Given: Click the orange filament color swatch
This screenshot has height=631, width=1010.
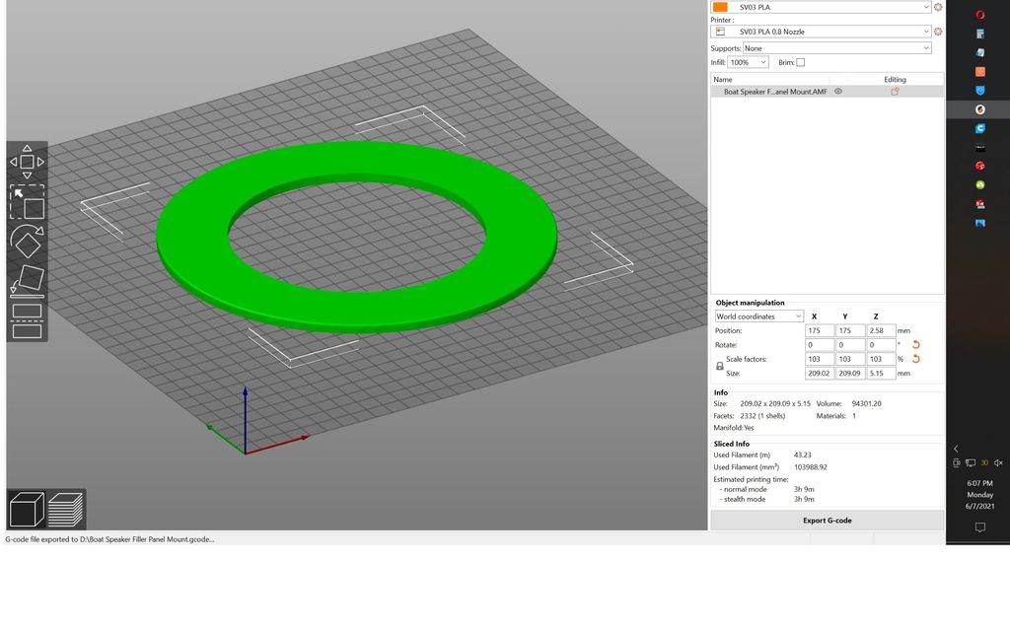Looking at the screenshot, I should [720, 7].
